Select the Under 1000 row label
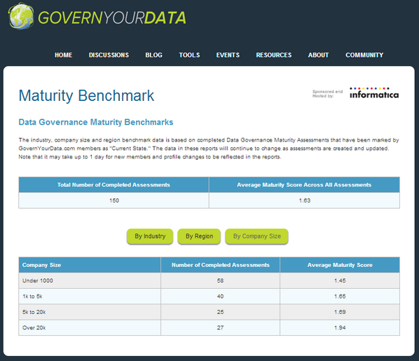Screen dimensions: 419x361 point(38,281)
